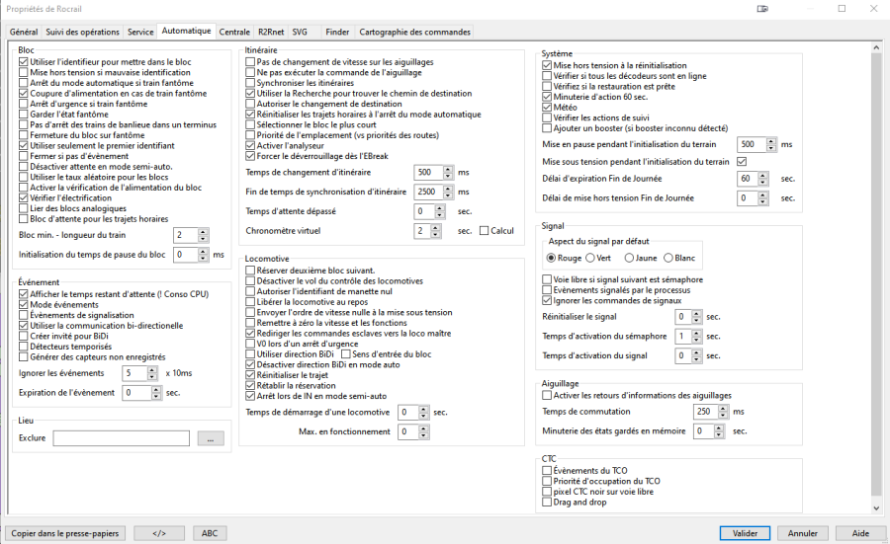Enable 'Réserver deuxième bloc suivant' checkbox

click(x=250, y=270)
